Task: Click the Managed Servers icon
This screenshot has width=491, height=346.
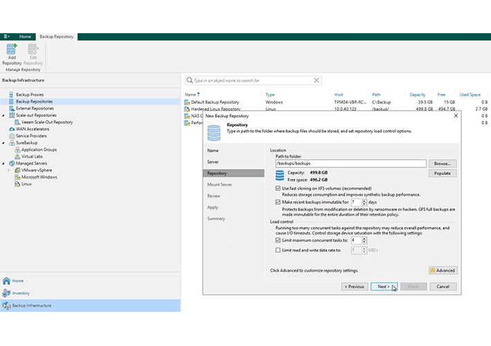Action: click(12, 163)
